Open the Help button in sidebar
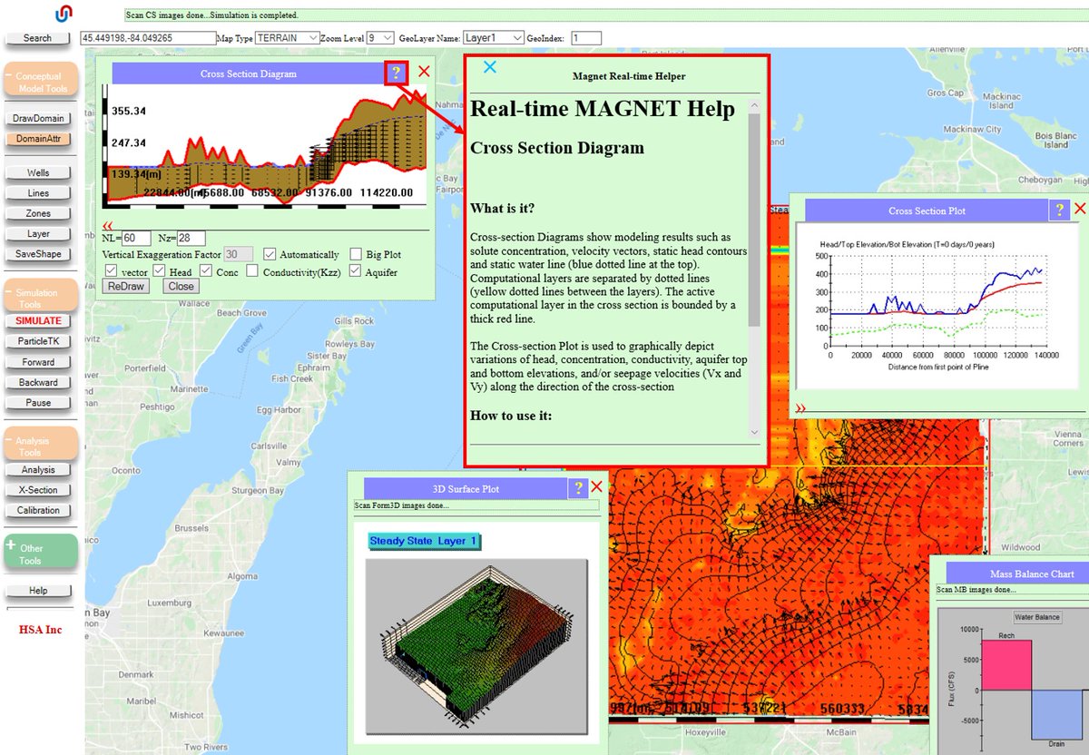This screenshot has height=755, width=1089. coord(37,591)
